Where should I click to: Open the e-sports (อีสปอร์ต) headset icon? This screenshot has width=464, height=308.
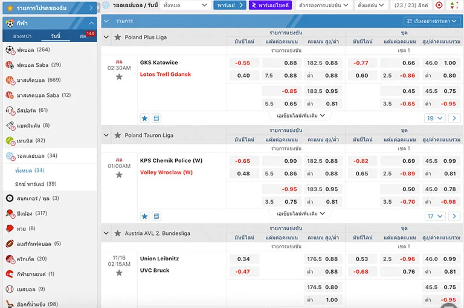click(x=10, y=110)
